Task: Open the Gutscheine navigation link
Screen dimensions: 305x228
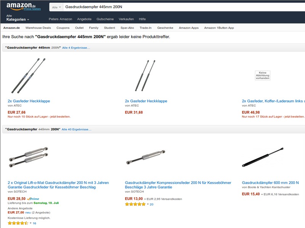Action: [105, 19]
